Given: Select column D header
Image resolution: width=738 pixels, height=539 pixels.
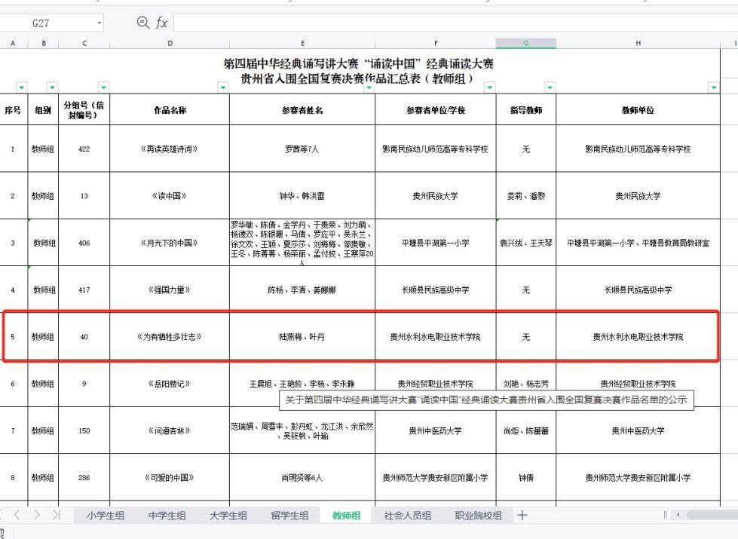Looking at the screenshot, I should (170, 43).
